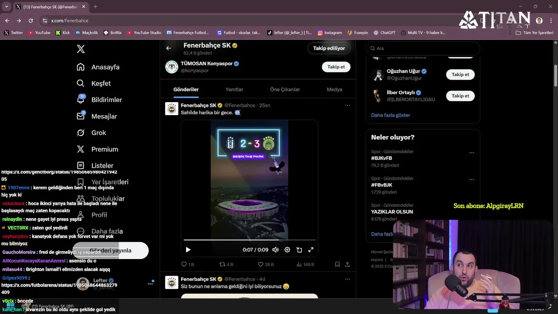Like the 'Sahilde harika bir gece' post
The width and height of the screenshot is (558, 314).
click(x=266, y=264)
